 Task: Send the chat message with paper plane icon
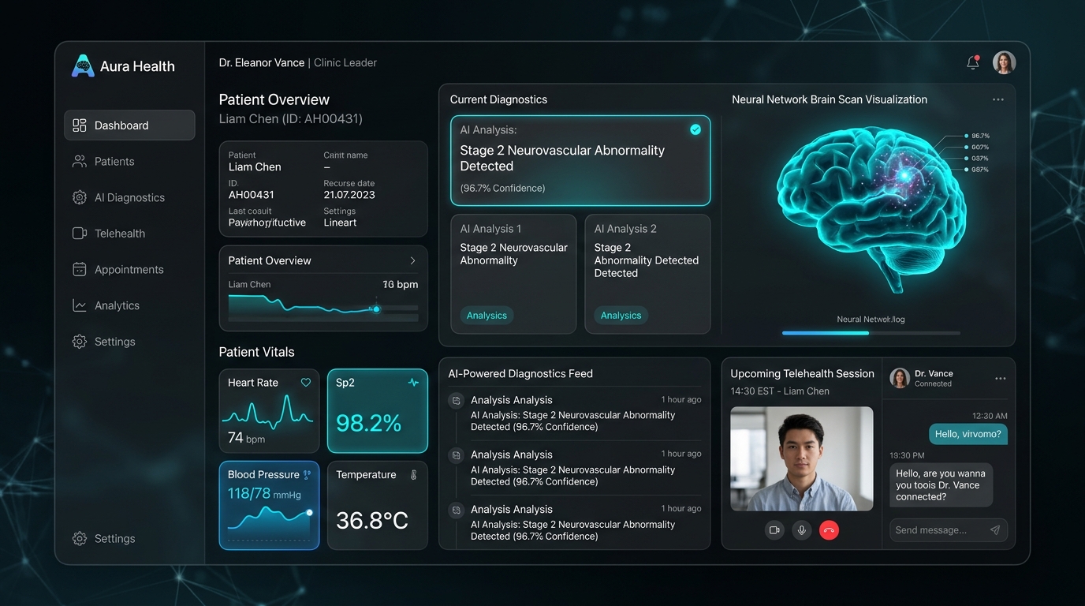[995, 530]
